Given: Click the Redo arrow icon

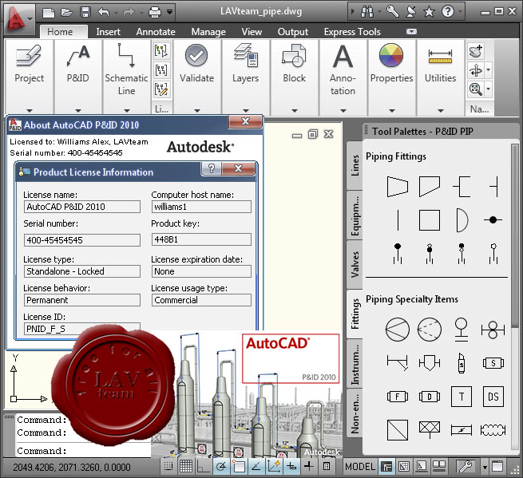Looking at the screenshot, I should (129, 13).
